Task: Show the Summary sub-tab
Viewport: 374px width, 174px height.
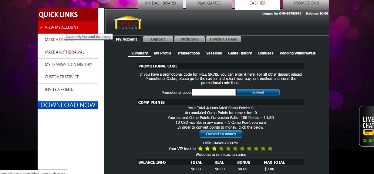Action: (x=140, y=53)
